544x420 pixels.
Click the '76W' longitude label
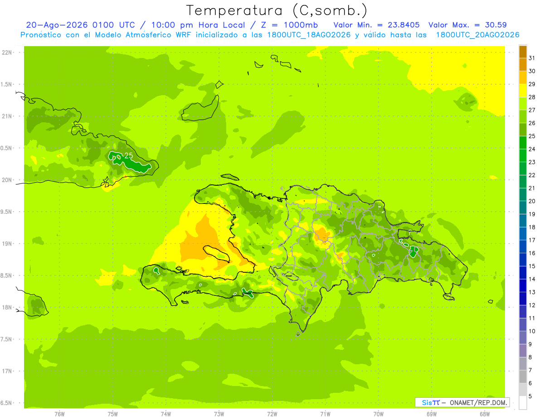(x=59, y=414)
